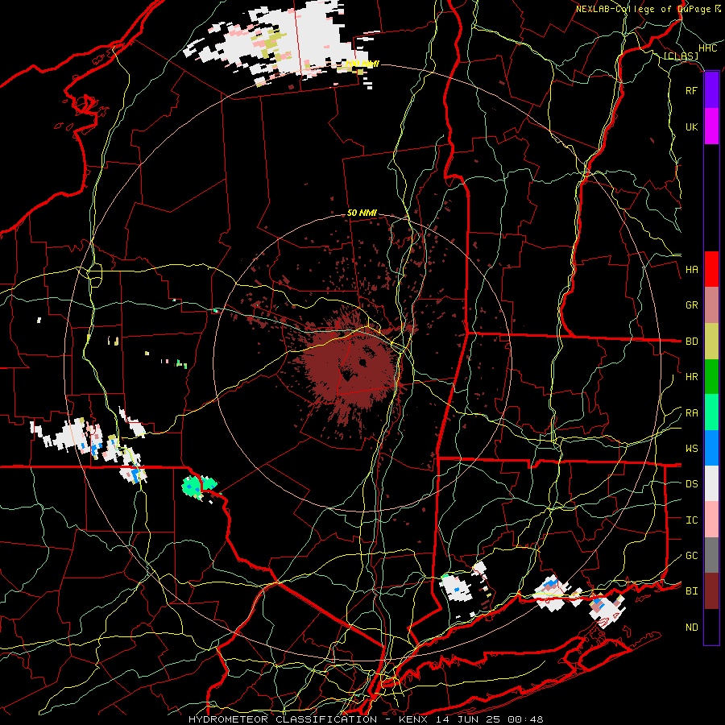
Task: Click the HA red legend swatch
Action: [x=711, y=269]
